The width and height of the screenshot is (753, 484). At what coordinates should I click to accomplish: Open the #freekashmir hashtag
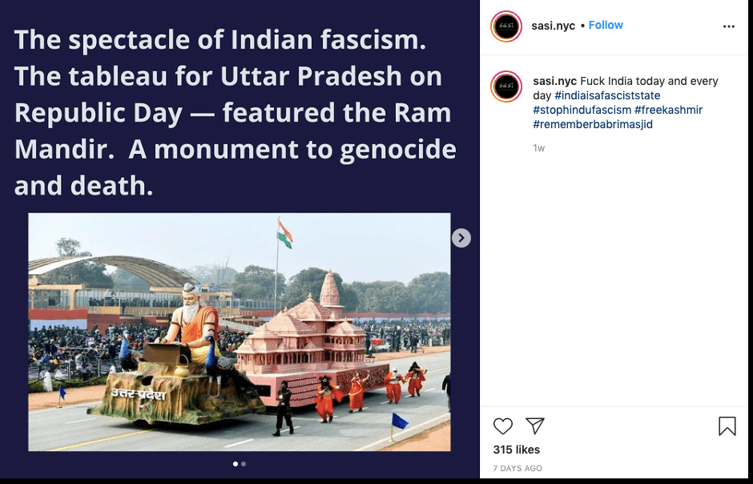pos(668,110)
